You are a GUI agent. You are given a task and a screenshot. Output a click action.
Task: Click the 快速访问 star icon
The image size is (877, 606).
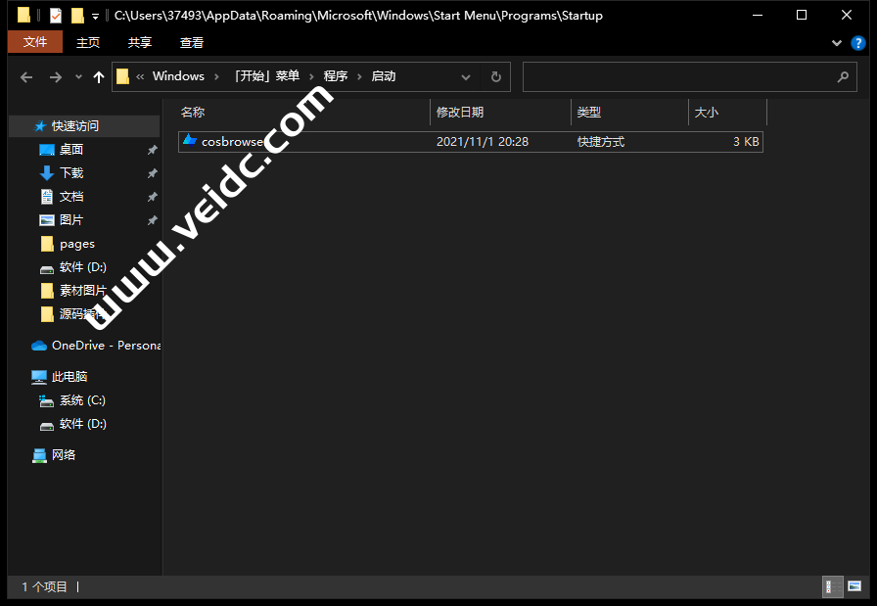(40, 126)
